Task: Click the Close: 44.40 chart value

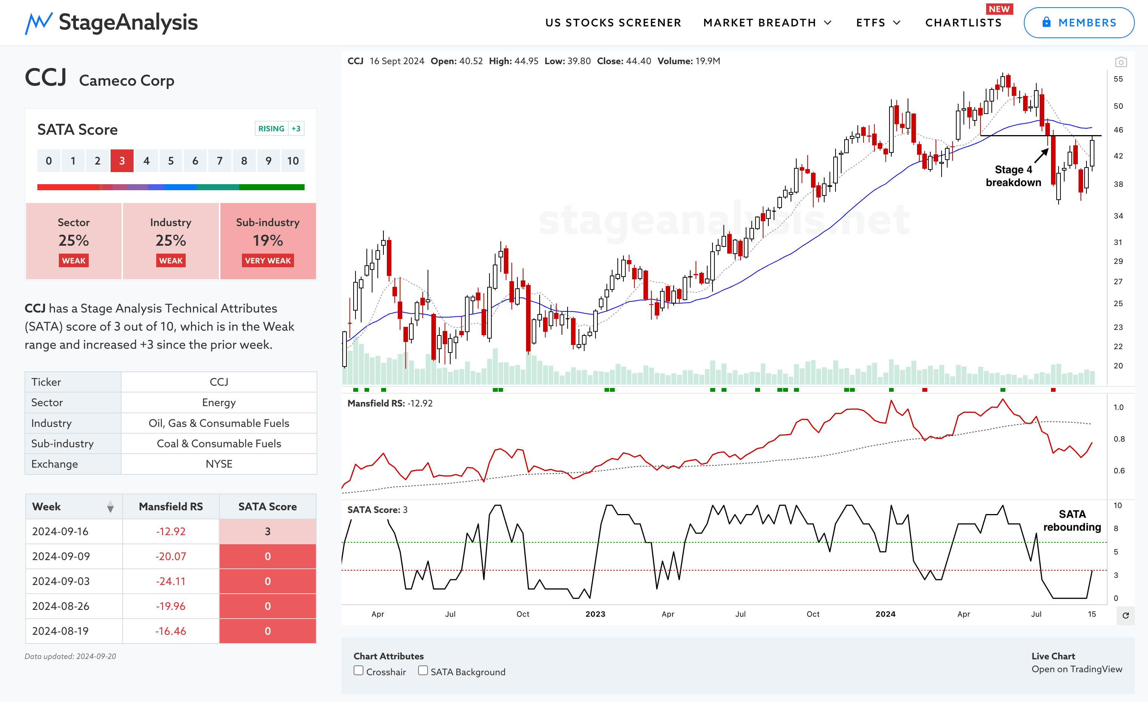Action: point(624,61)
